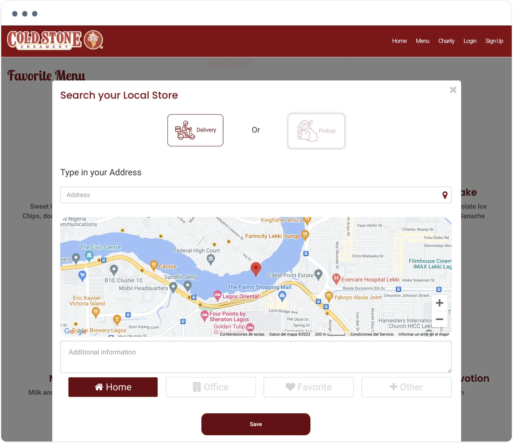Zoom in on the map
The height and width of the screenshot is (443, 513).
tap(440, 303)
